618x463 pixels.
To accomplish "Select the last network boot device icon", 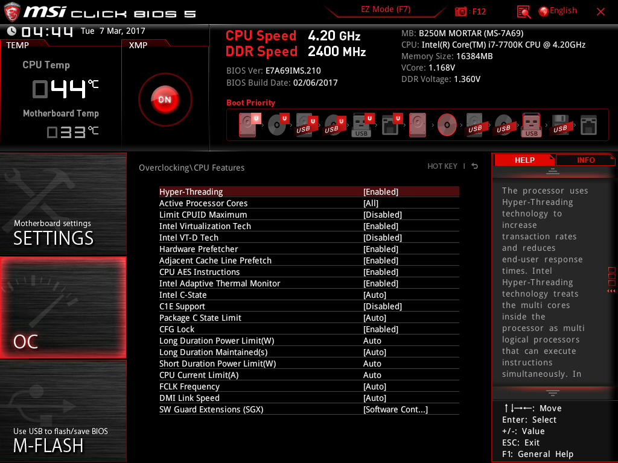I will point(588,125).
